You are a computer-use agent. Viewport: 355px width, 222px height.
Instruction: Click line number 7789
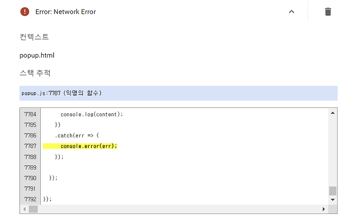point(30,167)
